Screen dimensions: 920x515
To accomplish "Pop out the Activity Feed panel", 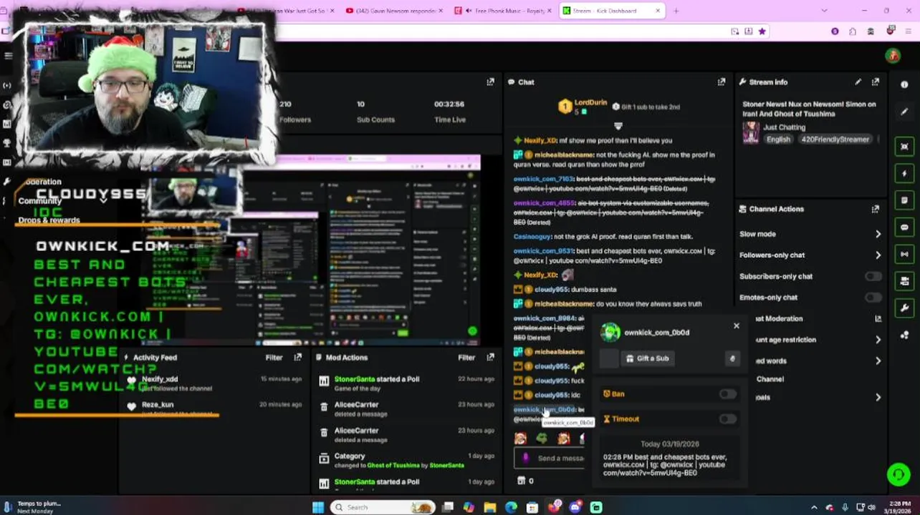I will (x=298, y=357).
